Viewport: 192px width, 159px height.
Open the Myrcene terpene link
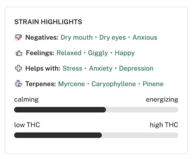coord(72,84)
